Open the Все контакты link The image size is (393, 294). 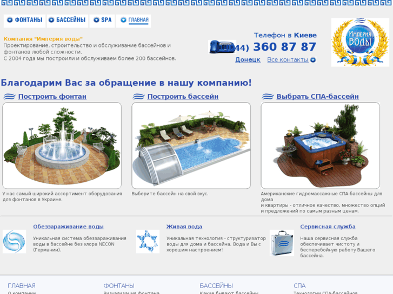point(288,60)
